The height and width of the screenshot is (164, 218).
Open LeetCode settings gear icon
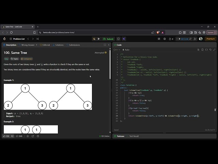(165, 39)
